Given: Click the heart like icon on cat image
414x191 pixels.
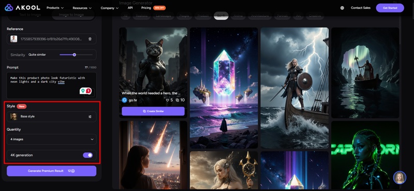Looking at the screenshot, I should [x=167, y=100].
